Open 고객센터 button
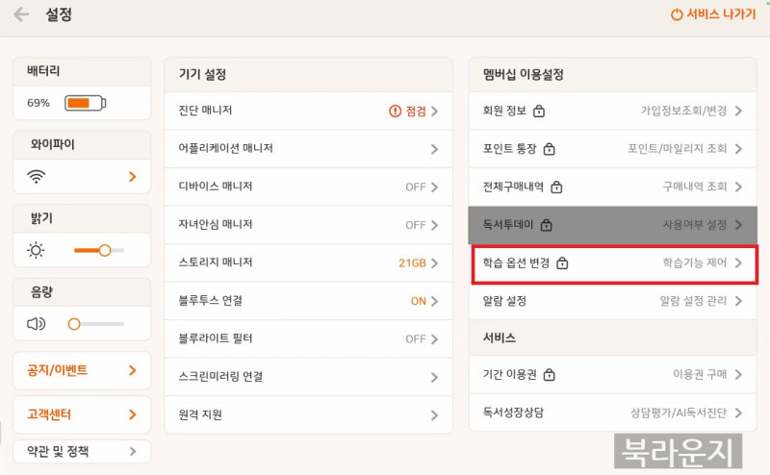 click(82, 415)
